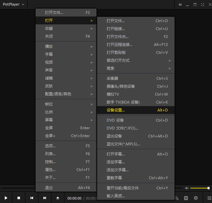The width and height of the screenshot is (212, 203).
Task: Open the hamburger menu icon at bottom right
Action: point(209,198)
